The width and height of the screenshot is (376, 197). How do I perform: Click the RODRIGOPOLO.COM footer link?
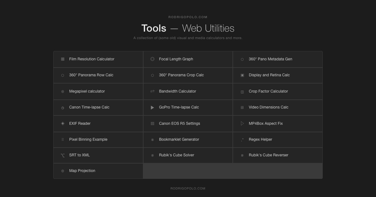coord(188,189)
